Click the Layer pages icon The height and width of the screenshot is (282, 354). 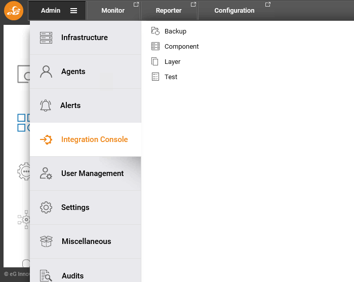[155, 61]
